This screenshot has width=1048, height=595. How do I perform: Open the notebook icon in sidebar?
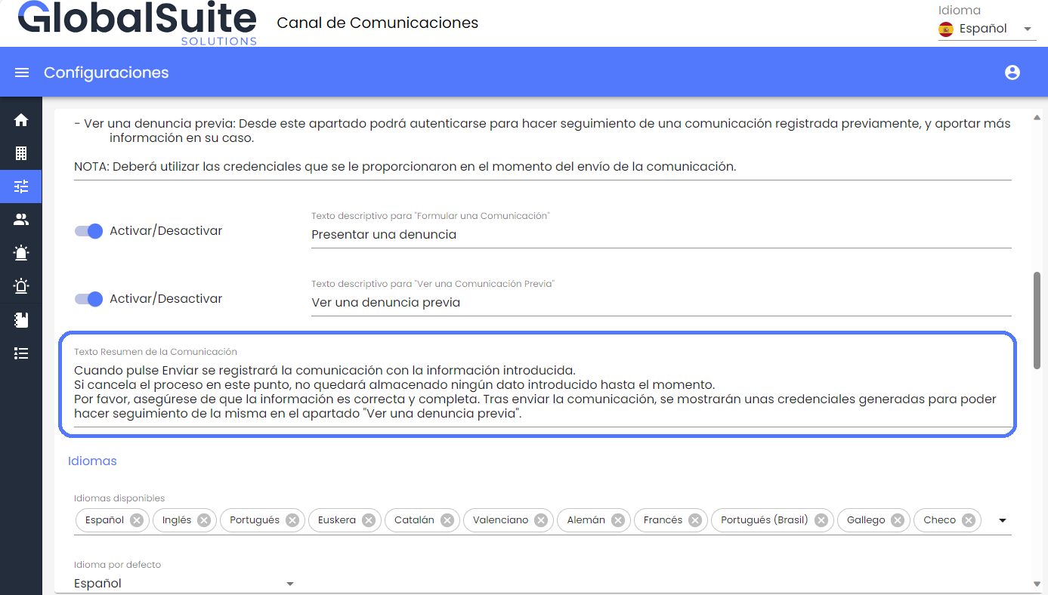pyautogui.click(x=21, y=320)
